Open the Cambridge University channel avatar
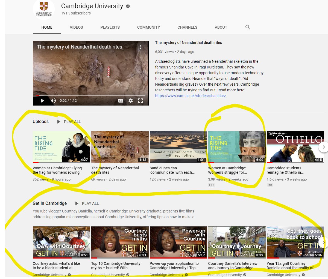This screenshot has width=328, height=279. pos(44,9)
